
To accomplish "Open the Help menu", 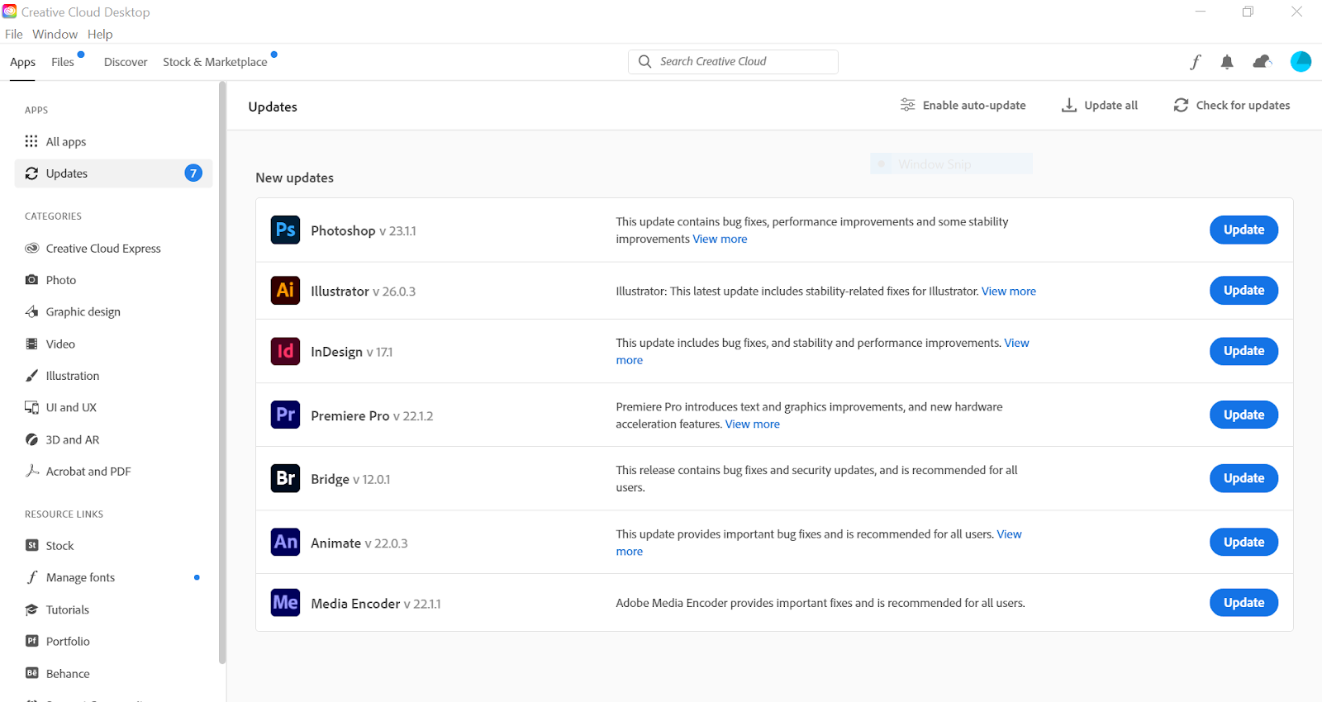I will [x=100, y=34].
